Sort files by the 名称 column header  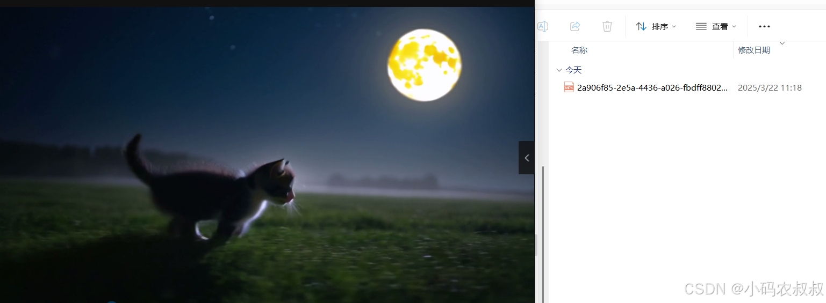(x=579, y=50)
